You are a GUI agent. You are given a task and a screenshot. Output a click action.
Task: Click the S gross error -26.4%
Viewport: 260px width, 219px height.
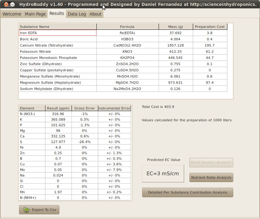click(x=85, y=142)
